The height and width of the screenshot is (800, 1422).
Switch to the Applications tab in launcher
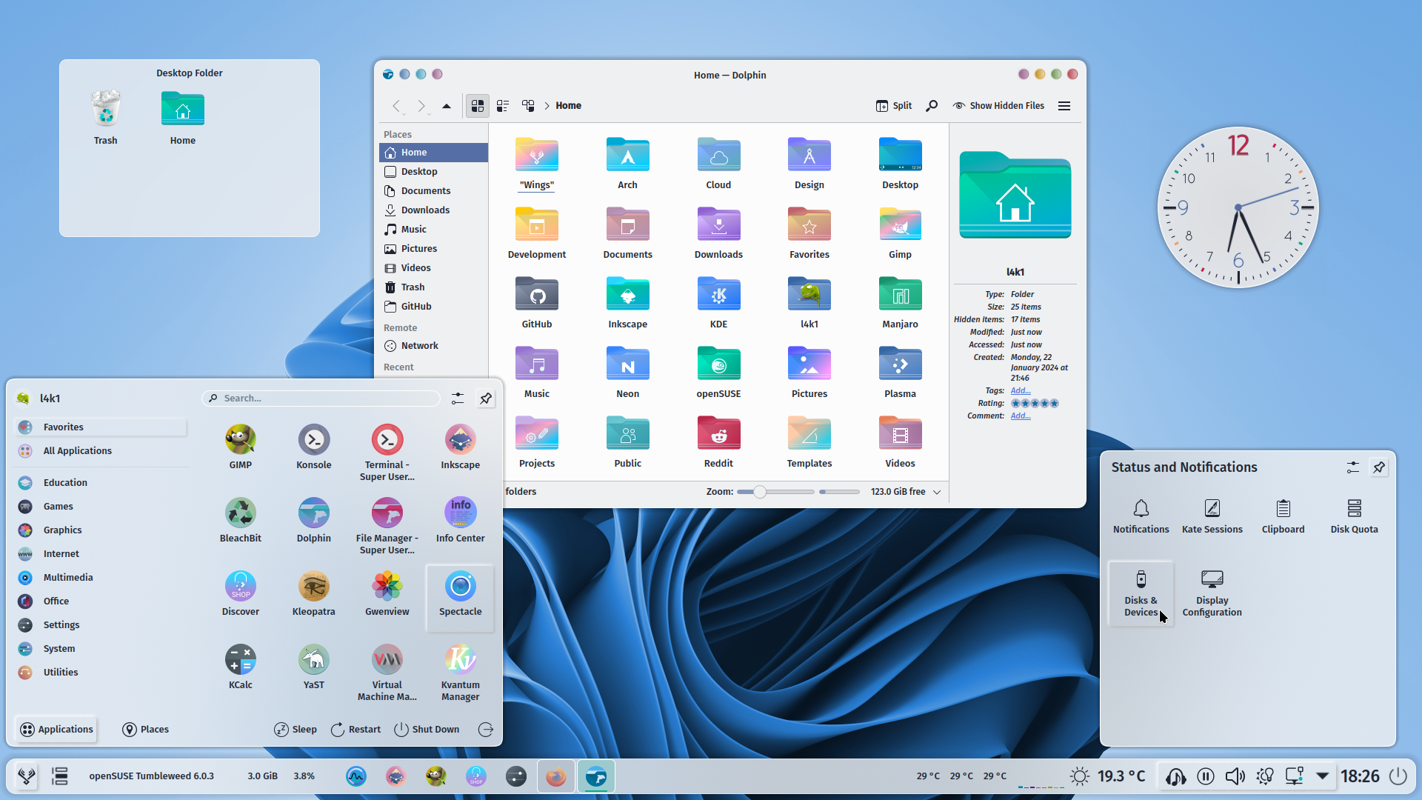(x=56, y=730)
